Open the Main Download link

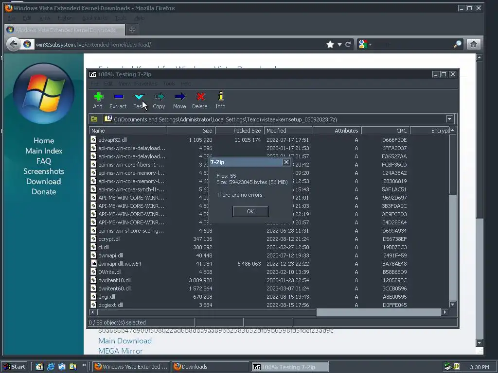click(x=125, y=340)
